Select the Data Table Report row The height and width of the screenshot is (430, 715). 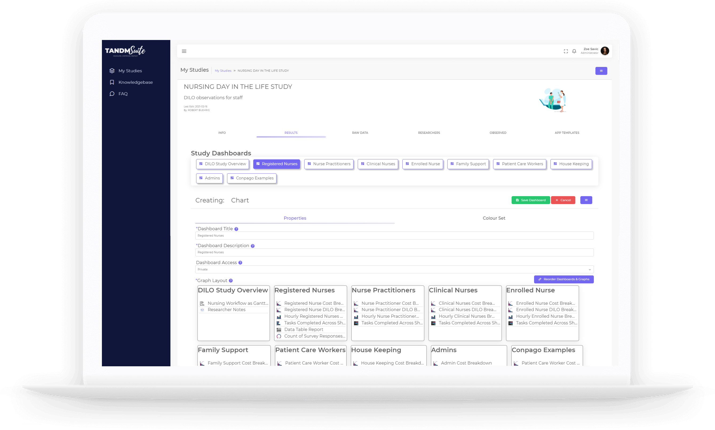[x=311, y=330]
